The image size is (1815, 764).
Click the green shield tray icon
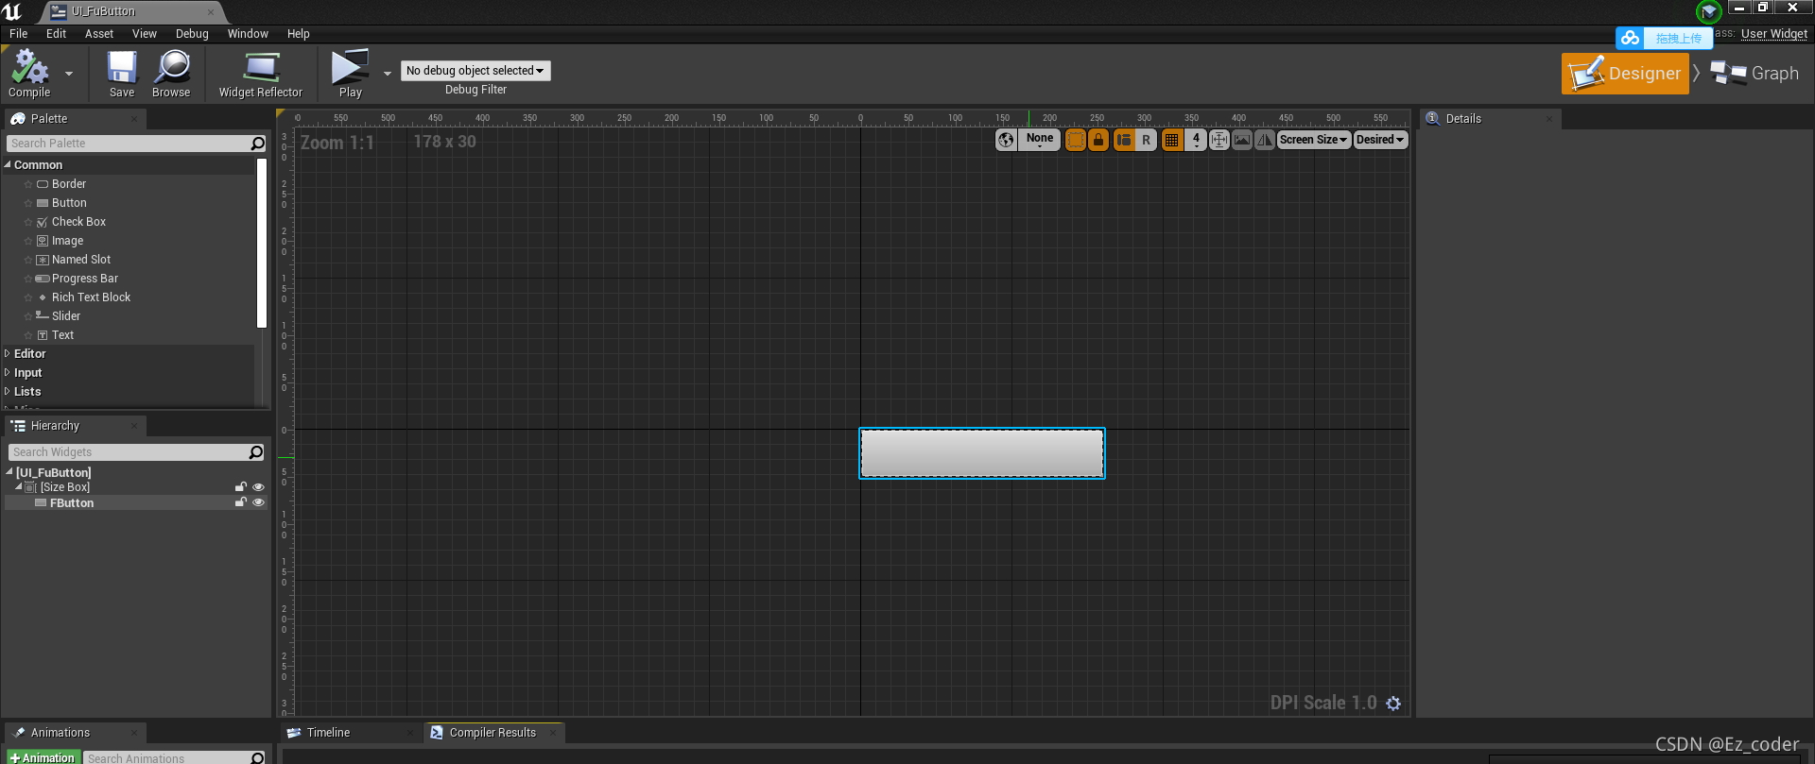click(x=1708, y=11)
